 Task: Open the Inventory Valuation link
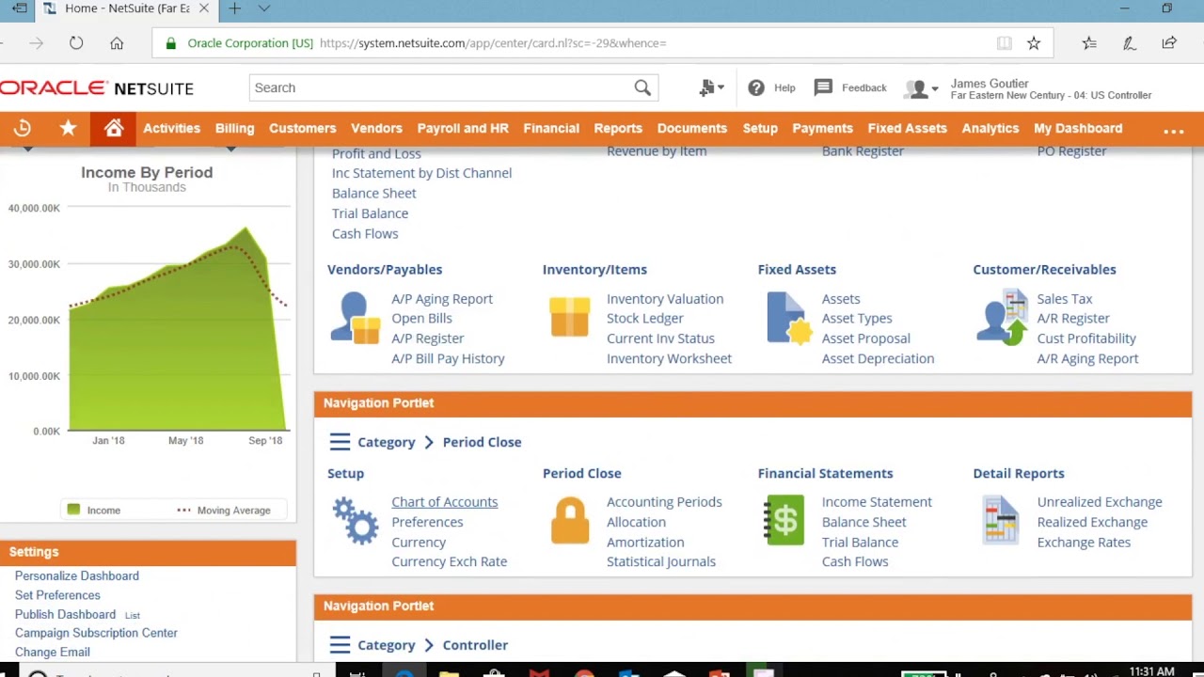pos(665,299)
